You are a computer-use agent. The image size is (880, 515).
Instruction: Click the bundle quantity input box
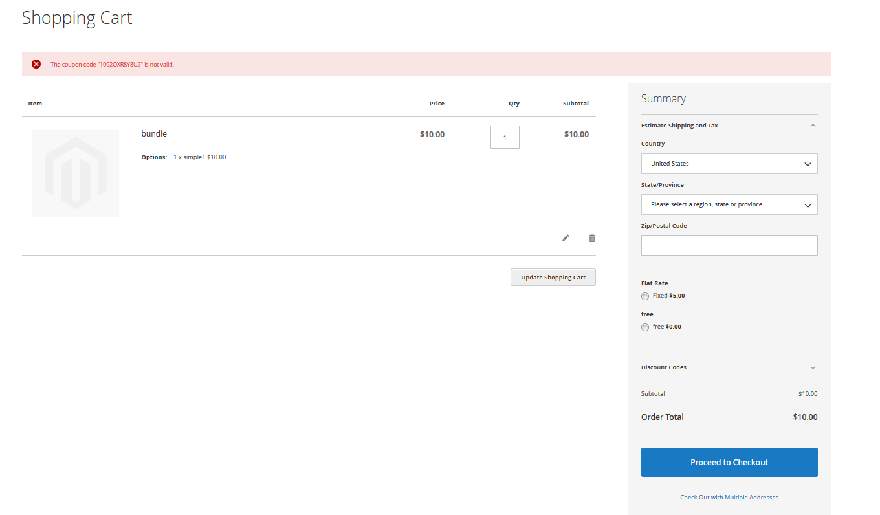[505, 137]
